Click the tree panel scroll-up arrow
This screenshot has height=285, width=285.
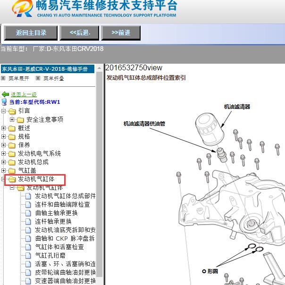[x=99, y=68]
